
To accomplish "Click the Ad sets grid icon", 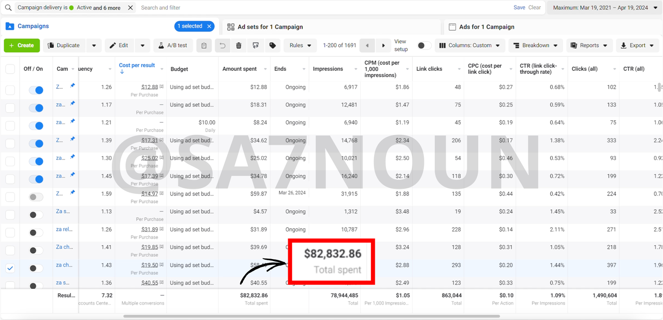I will click(x=231, y=27).
